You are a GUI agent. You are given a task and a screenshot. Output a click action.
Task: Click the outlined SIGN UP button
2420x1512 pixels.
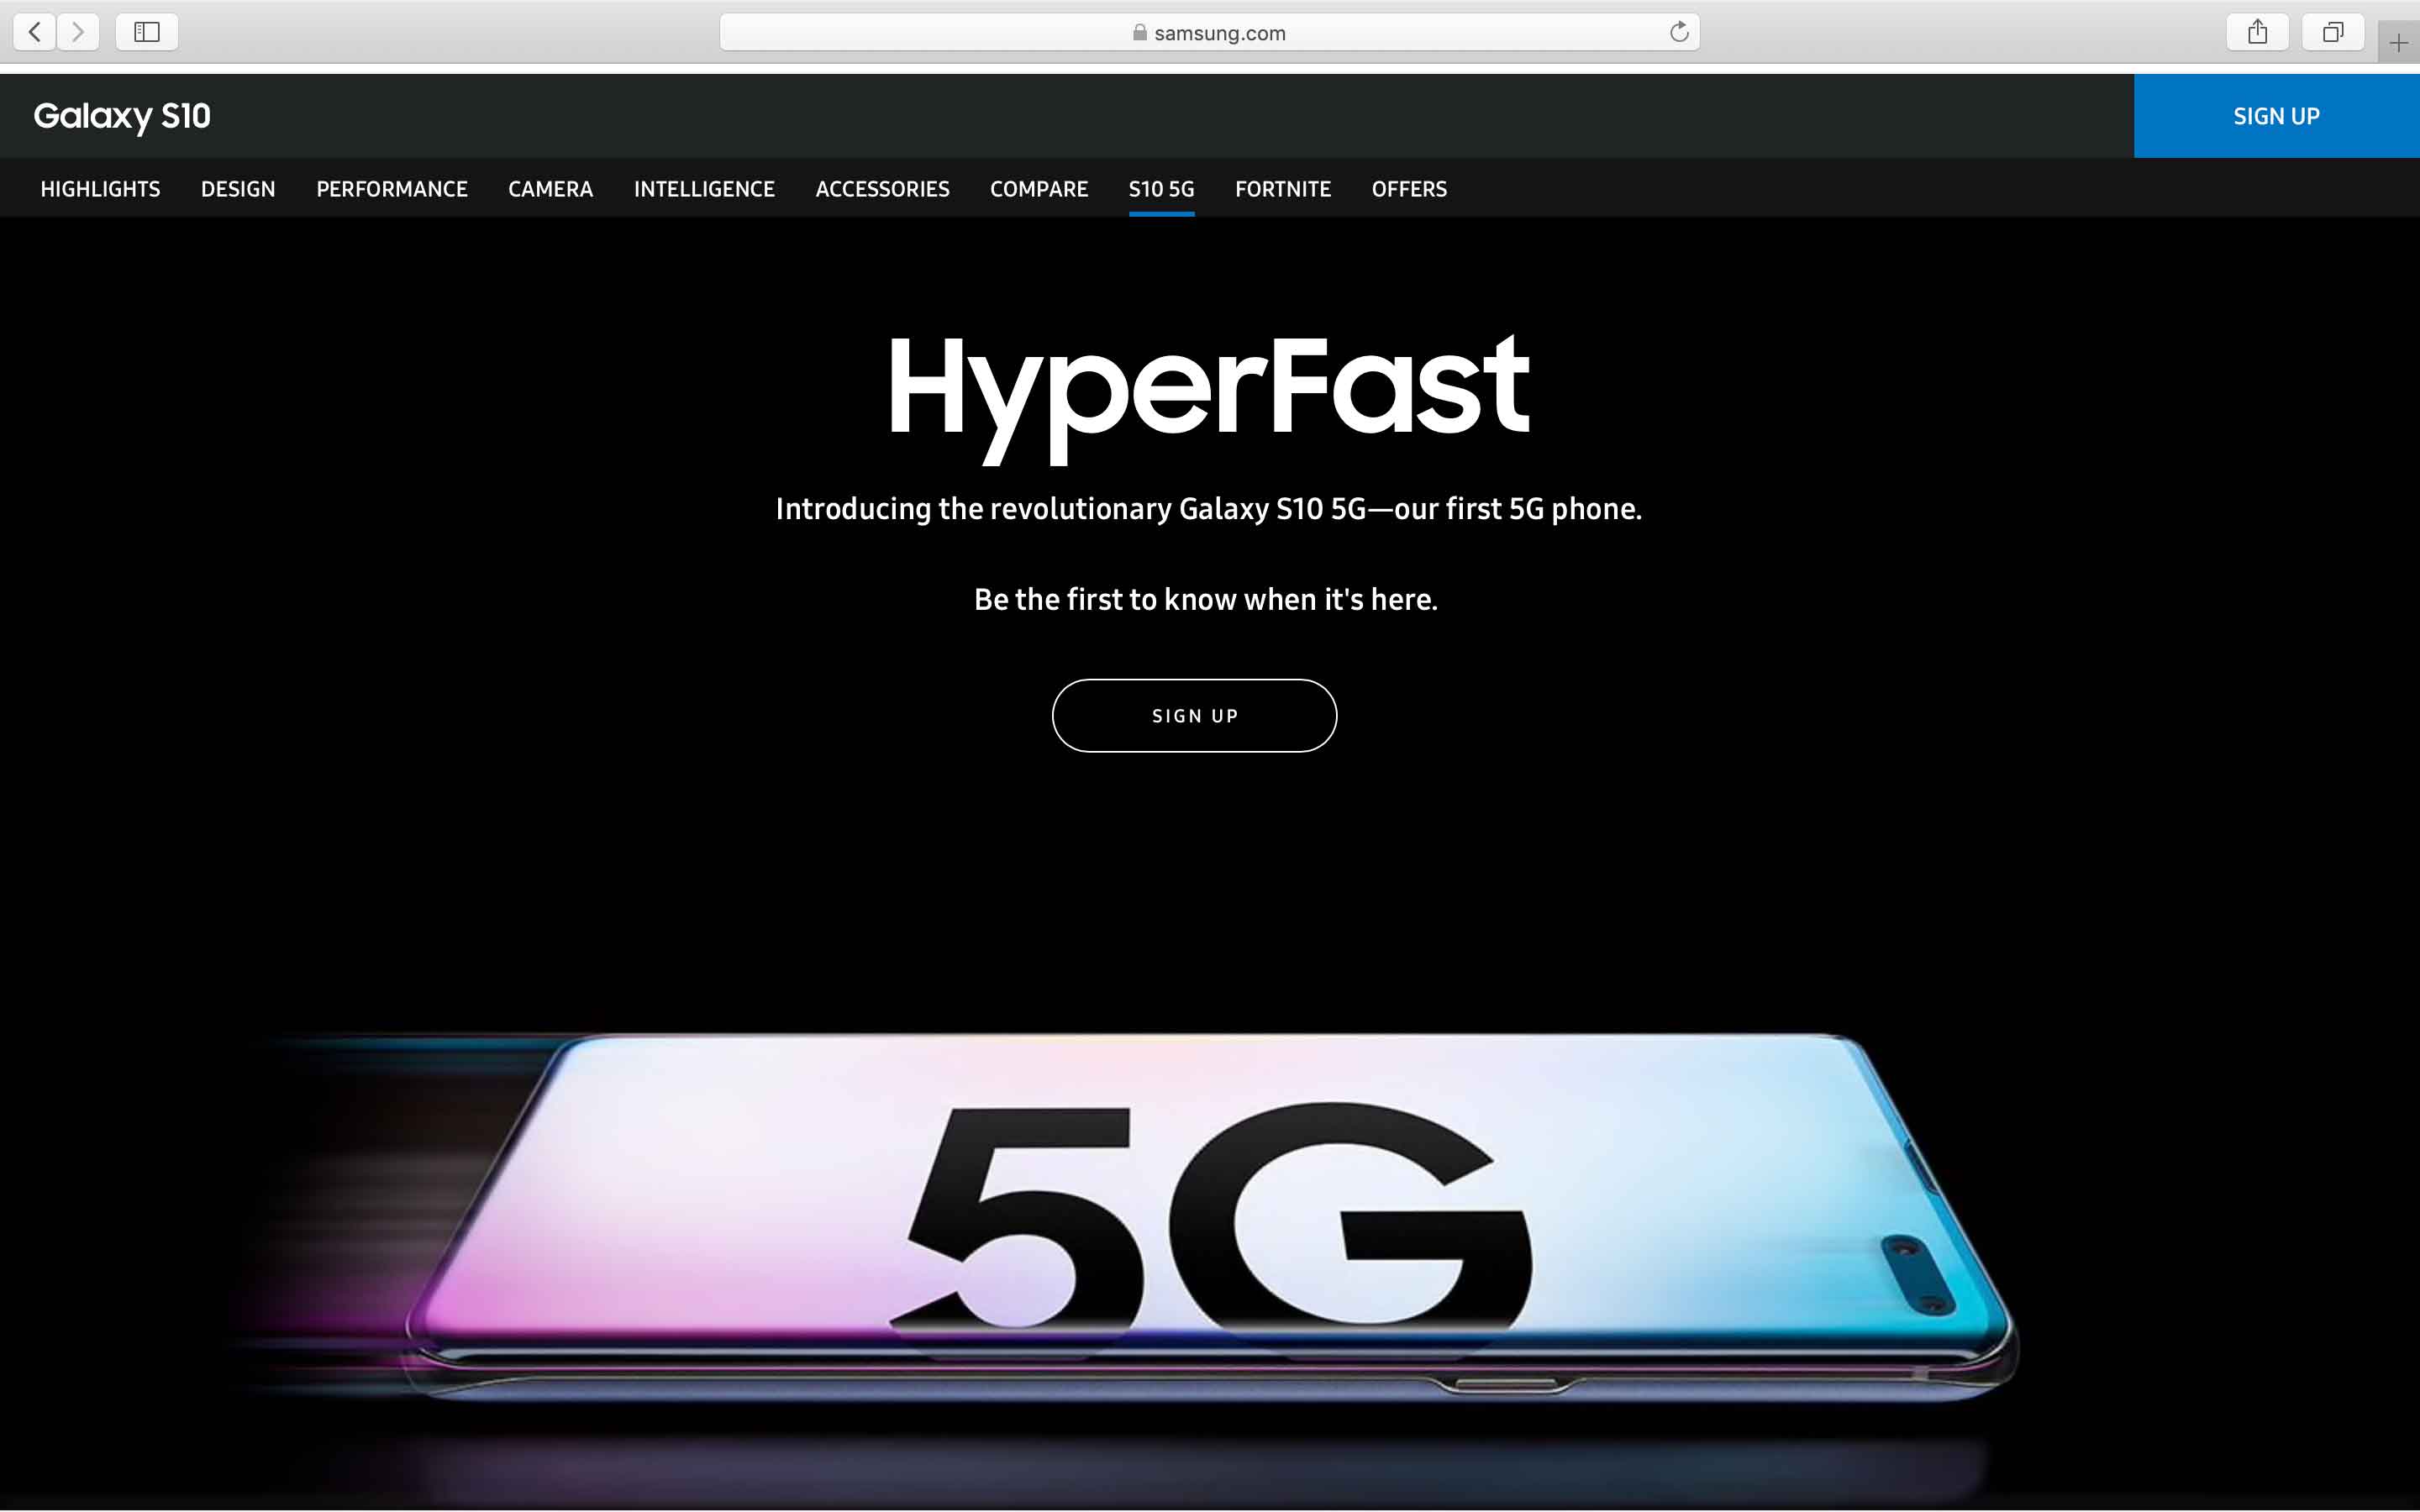click(1194, 716)
